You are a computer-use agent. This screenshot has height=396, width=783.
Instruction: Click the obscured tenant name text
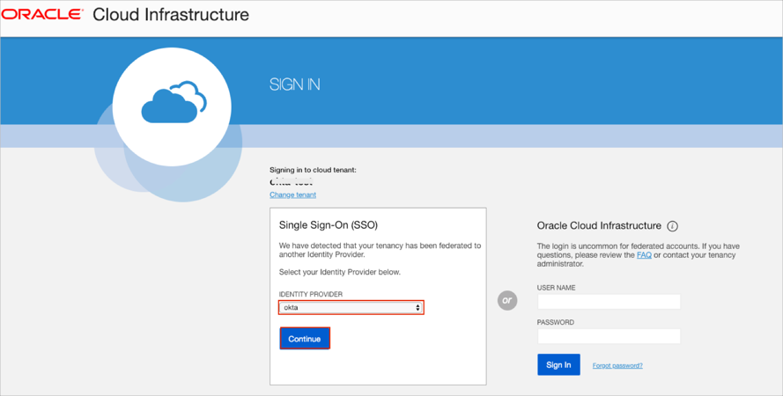click(x=291, y=182)
